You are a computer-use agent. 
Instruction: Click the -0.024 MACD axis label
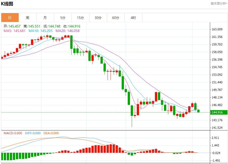click(216, 153)
